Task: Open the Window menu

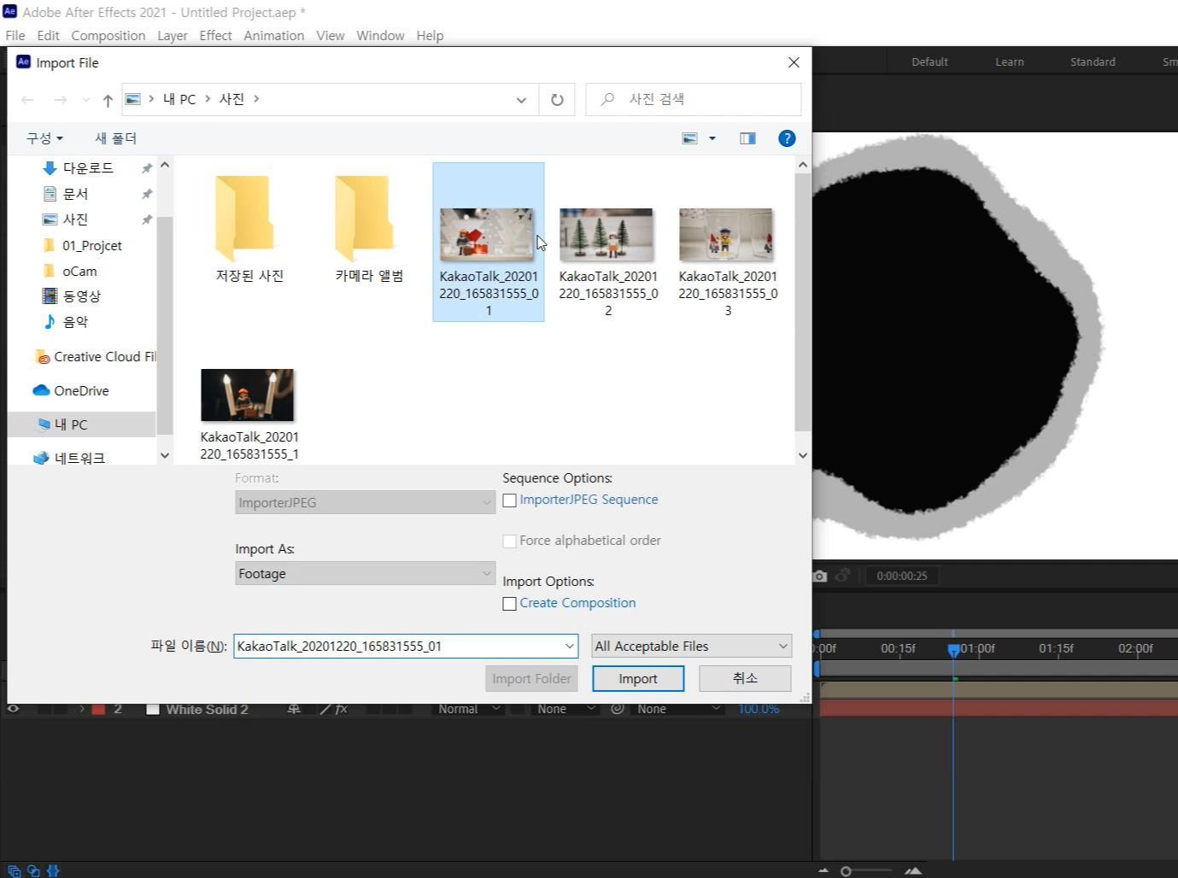Action: [380, 35]
